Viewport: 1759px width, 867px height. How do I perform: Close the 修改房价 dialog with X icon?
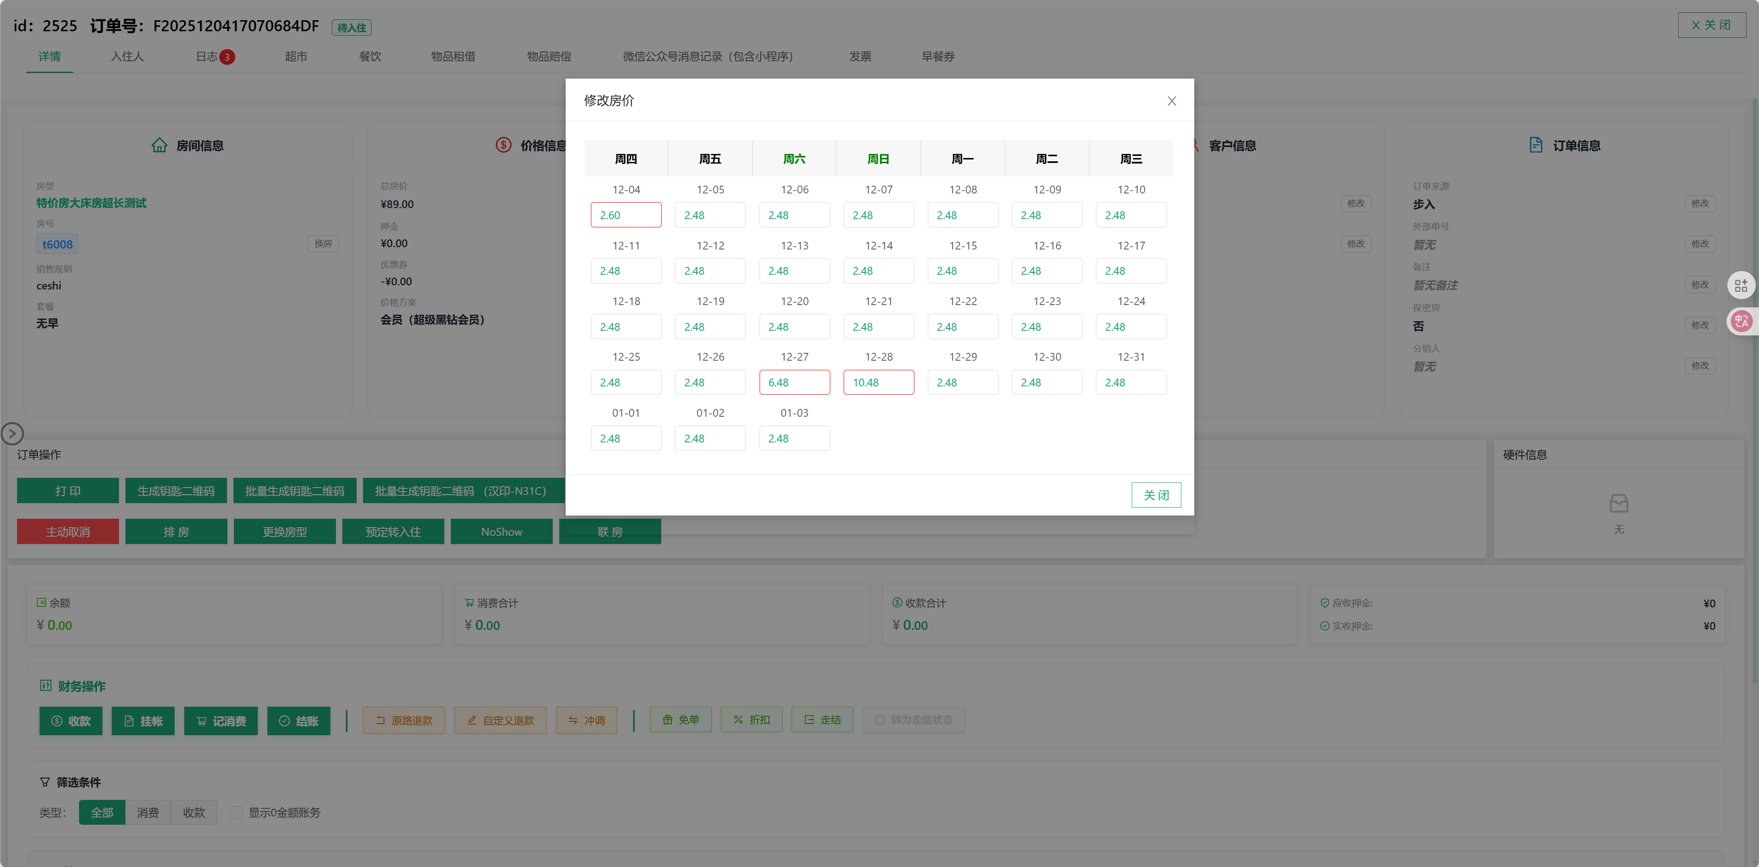coord(1171,101)
